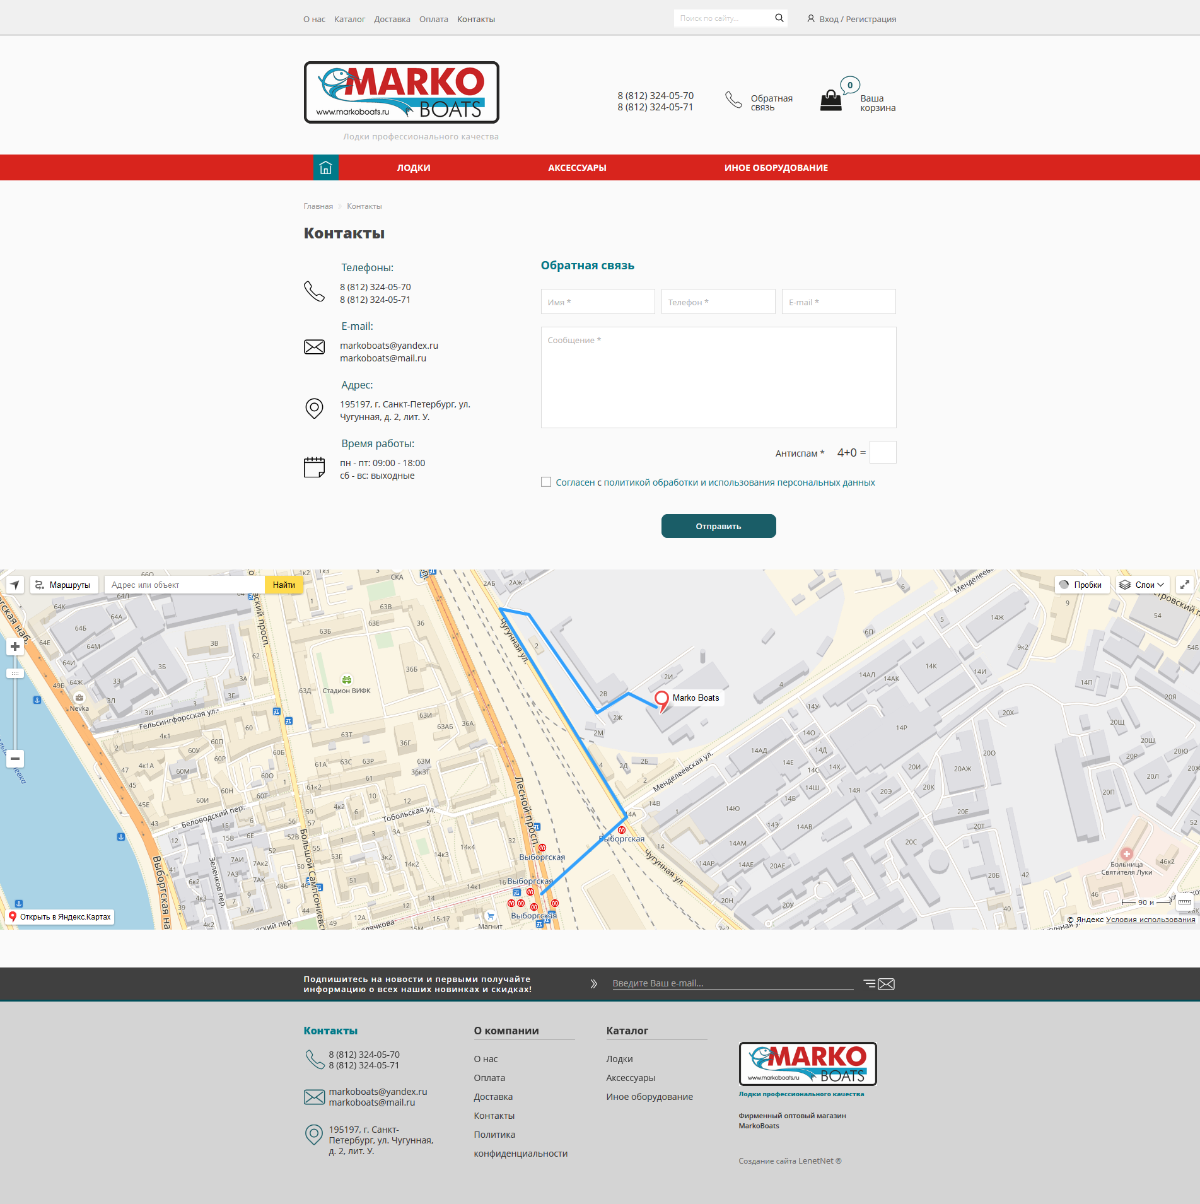Viewport: 1200px width, 1204px height.
Task: Open footer О нас link
Action: pos(486,1059)
